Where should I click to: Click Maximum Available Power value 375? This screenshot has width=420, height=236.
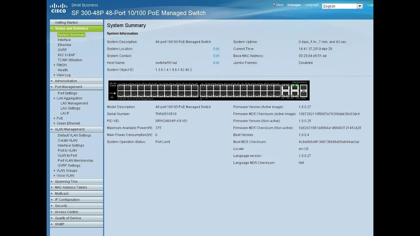coord(158,128)
